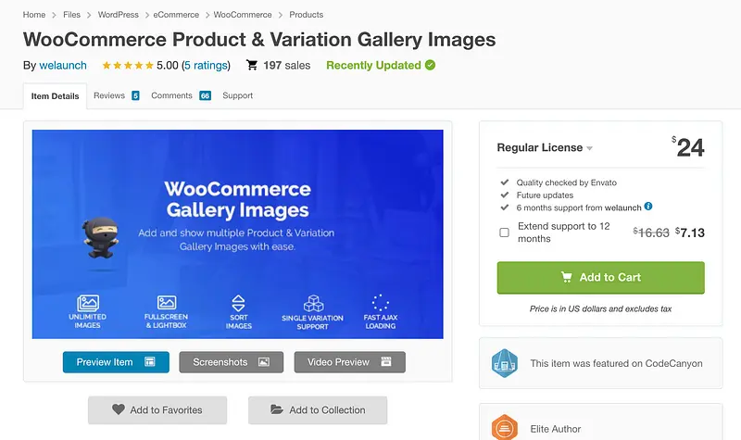Click Add to Collection button
The image size is (741, 440).
[x=318, y=409]
